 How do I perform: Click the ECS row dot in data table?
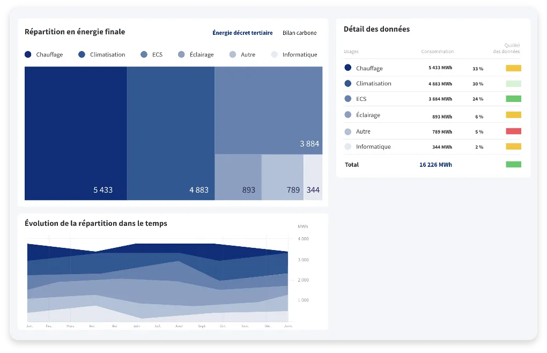(x=348, y=99)
